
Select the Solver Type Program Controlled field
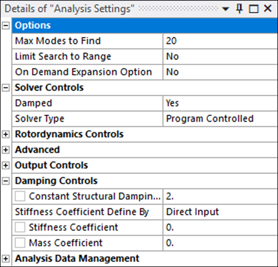(x=220, y=119)
